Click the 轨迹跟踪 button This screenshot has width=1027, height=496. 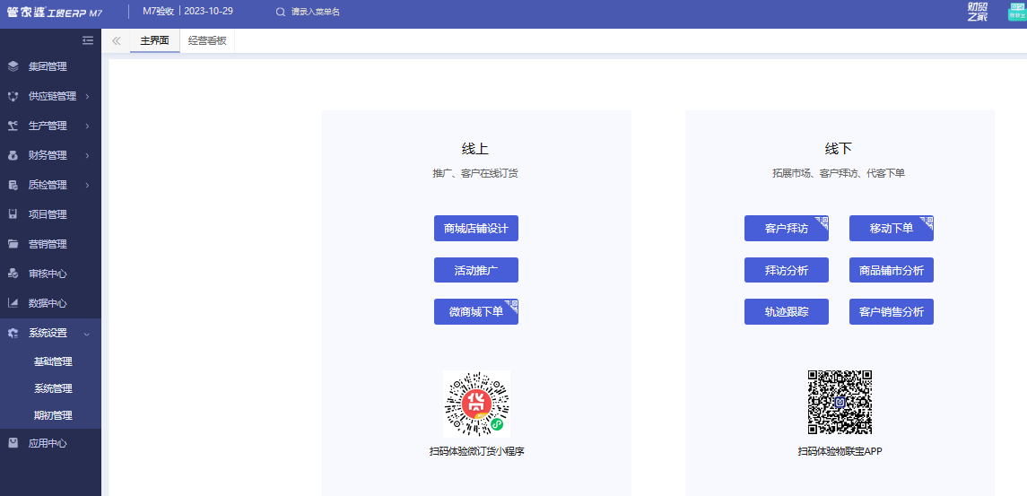point(787,312)
